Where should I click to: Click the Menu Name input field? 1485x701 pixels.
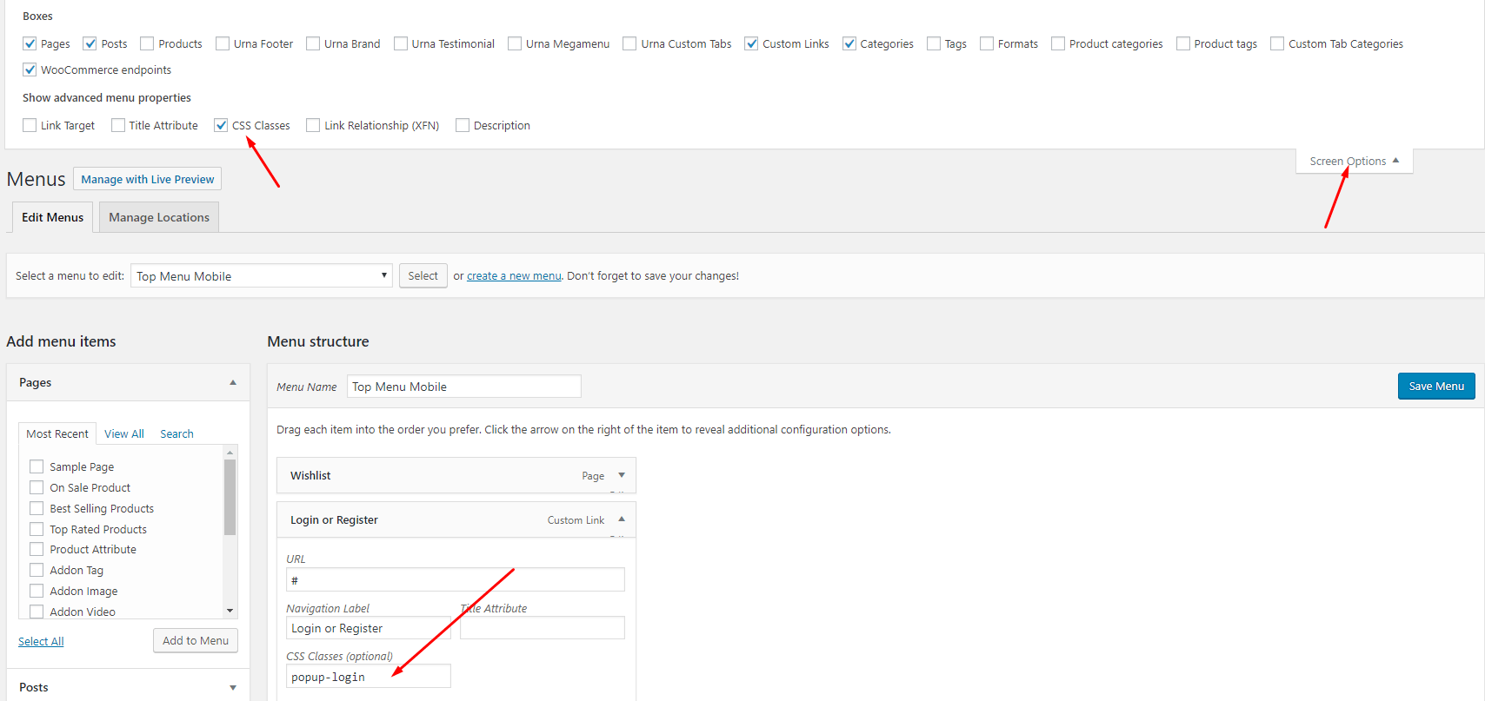[x=464, y=387]
